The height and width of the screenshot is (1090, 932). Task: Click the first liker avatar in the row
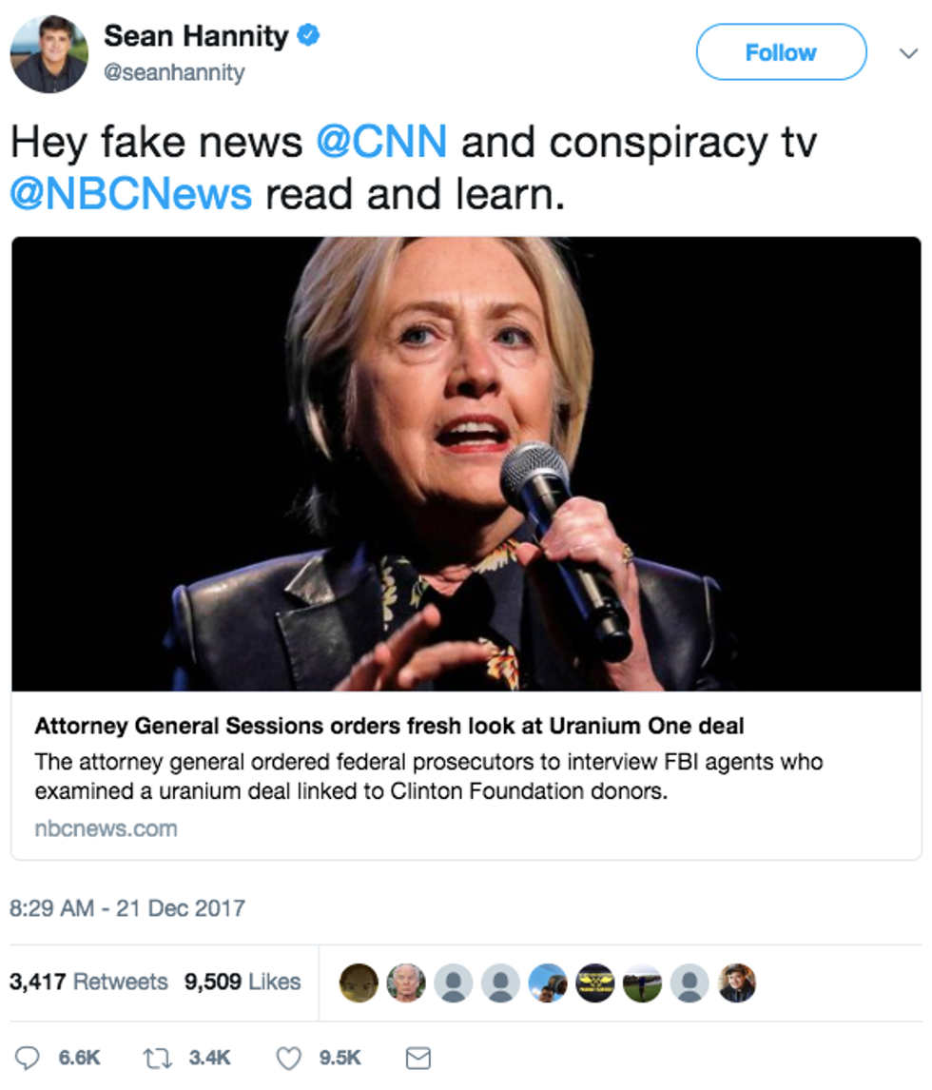[359, 982]
